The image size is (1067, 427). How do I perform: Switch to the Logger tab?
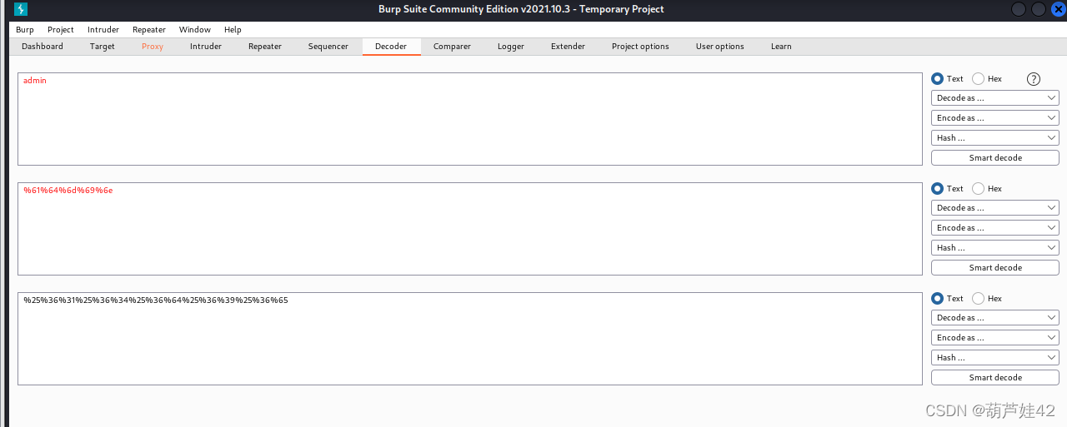[511, 47]
